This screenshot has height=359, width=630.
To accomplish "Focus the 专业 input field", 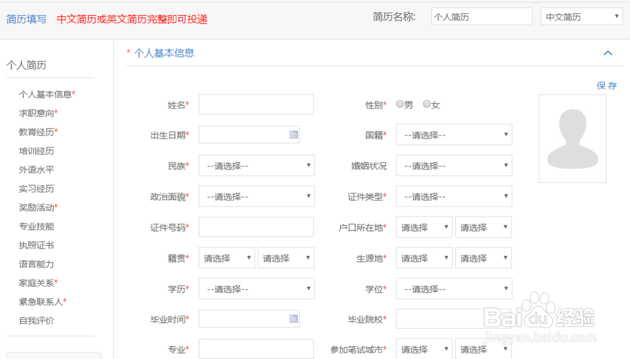I will coord(256,349).
